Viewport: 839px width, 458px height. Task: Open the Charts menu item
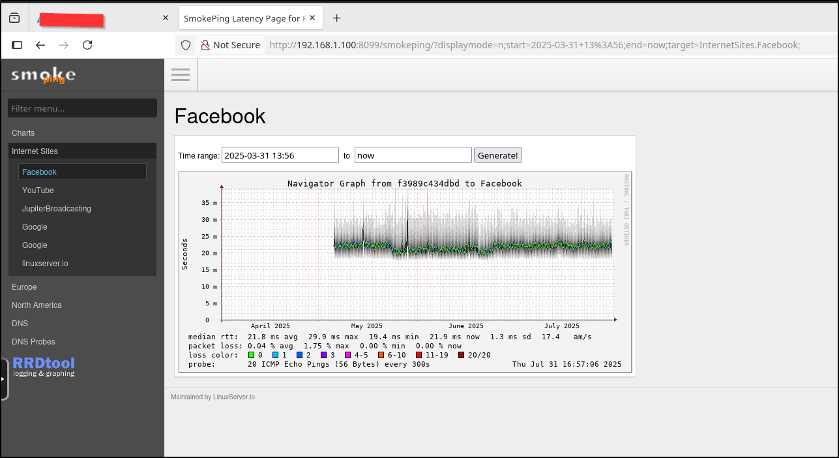23,133
